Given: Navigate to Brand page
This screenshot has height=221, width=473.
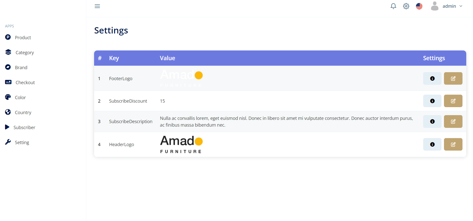Looking at the screenshot, I should click(x=21, y=67).
